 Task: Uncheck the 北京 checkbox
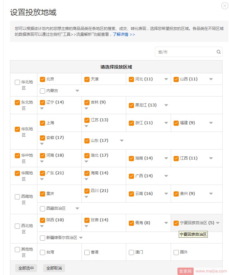click(43, 79)
